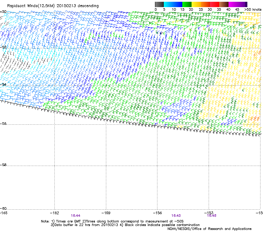Click the purple '18:44' time marker
Viewport: 263px width, 231px height.
click(x=75, y=216)
